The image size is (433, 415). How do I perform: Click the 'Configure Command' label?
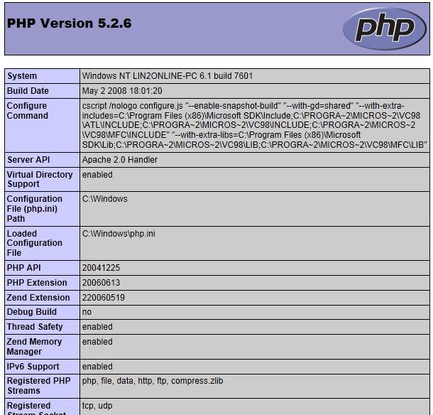pyautogui.click(x=28, y=111)
